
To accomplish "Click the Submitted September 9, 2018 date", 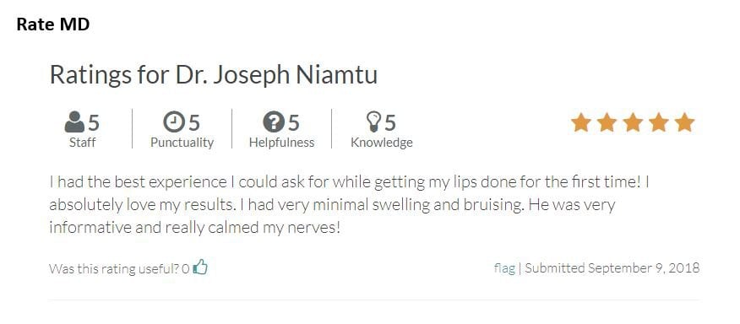I will [612, 267].
